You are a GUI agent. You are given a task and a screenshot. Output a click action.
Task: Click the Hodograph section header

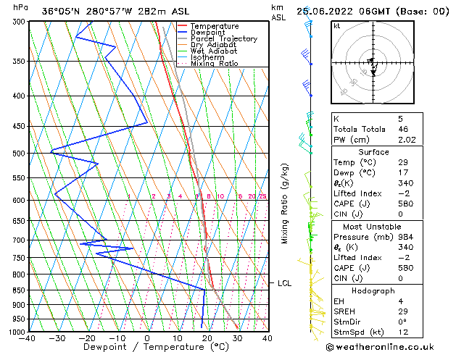click(x=373, y=290)
